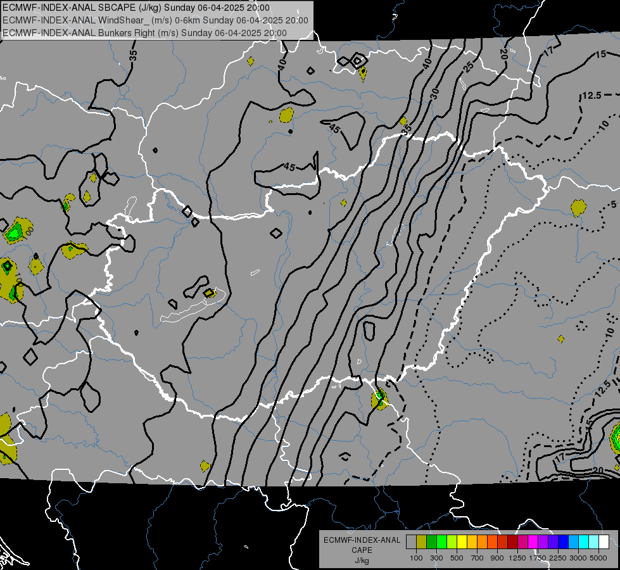The height and width of the screenshot is (570, 620).
Task: Click the 700 legend value
Action: [x=478, y=558]
